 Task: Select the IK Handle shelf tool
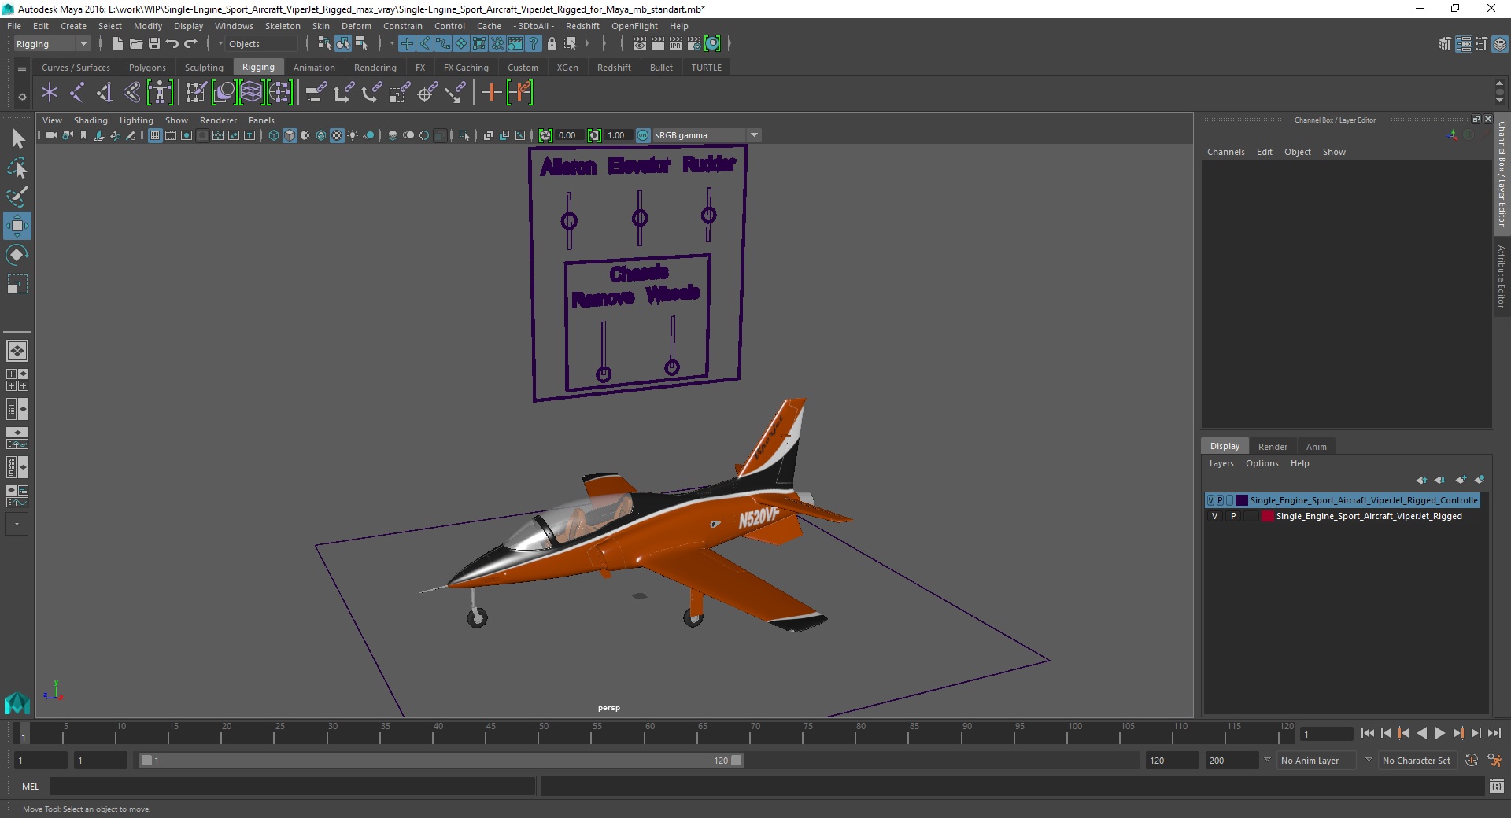point(104,93)
